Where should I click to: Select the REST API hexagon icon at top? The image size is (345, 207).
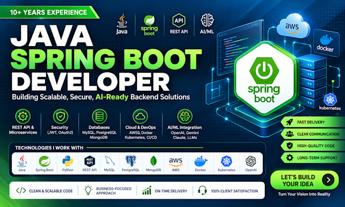pos(179,20)
